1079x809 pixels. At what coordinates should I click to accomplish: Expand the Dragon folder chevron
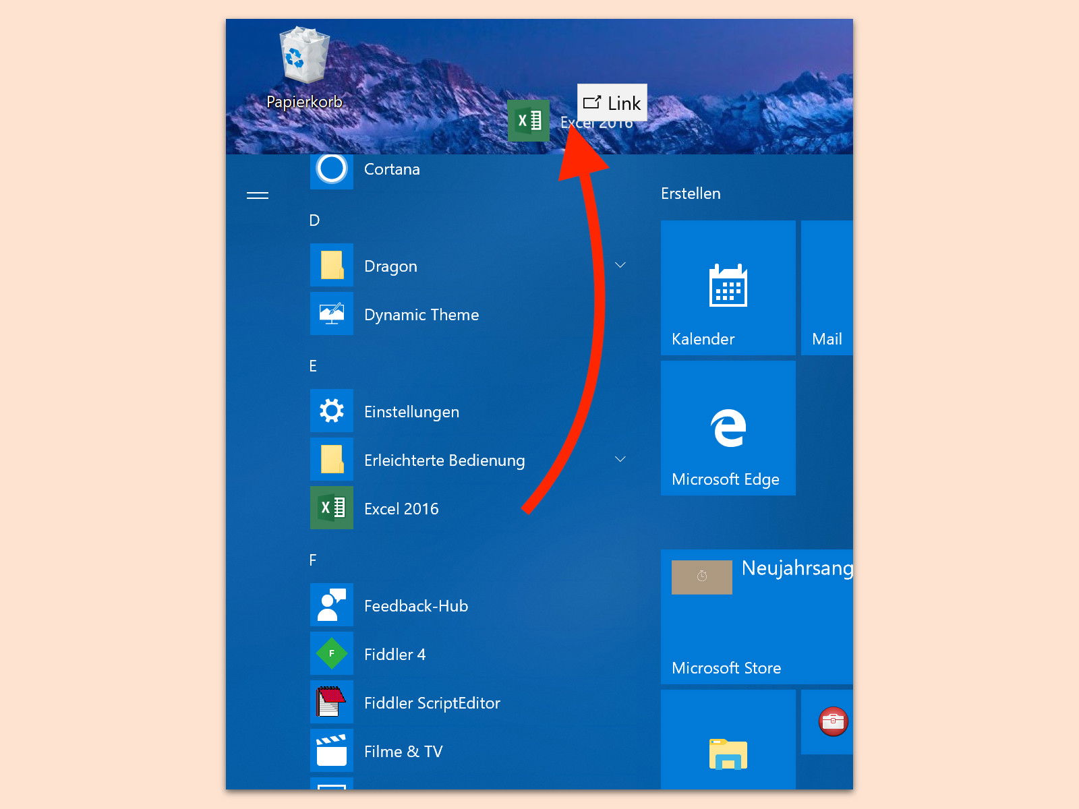point(620,265)
